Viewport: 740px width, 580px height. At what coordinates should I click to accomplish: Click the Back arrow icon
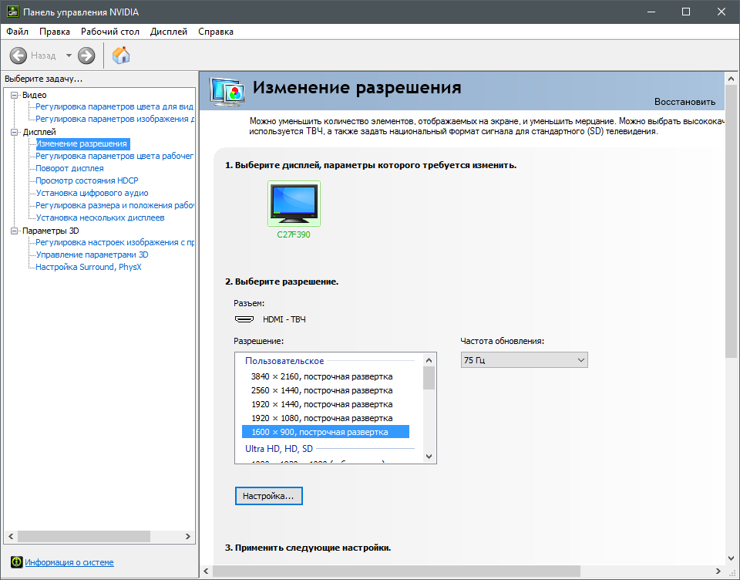pyautogui.click(x=18, y=56)
